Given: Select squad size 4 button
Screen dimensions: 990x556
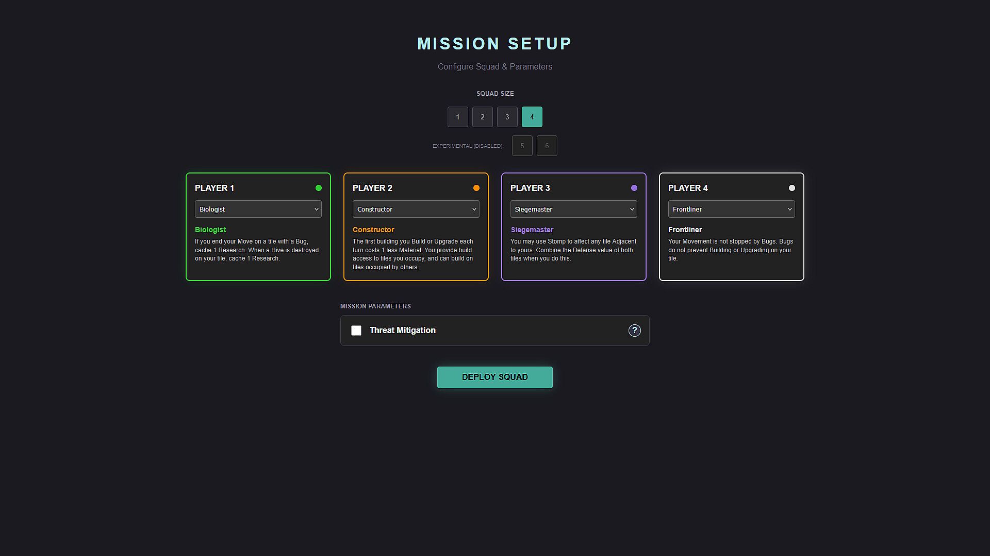Looking at the screenshot, I should pos(532,117).
